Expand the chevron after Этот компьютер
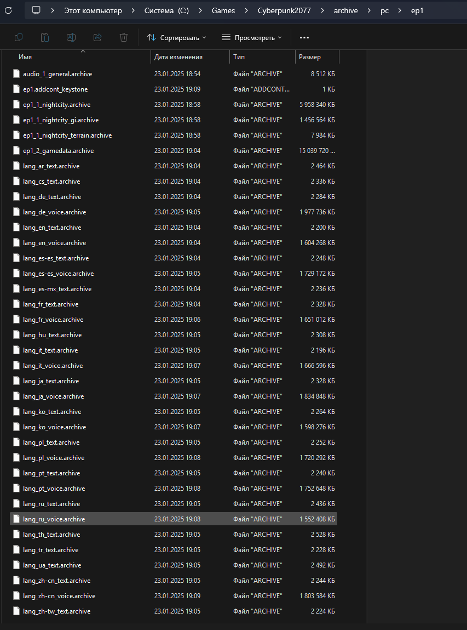The image size is (467, 630). pyautogui.click(x=133, y=11)
